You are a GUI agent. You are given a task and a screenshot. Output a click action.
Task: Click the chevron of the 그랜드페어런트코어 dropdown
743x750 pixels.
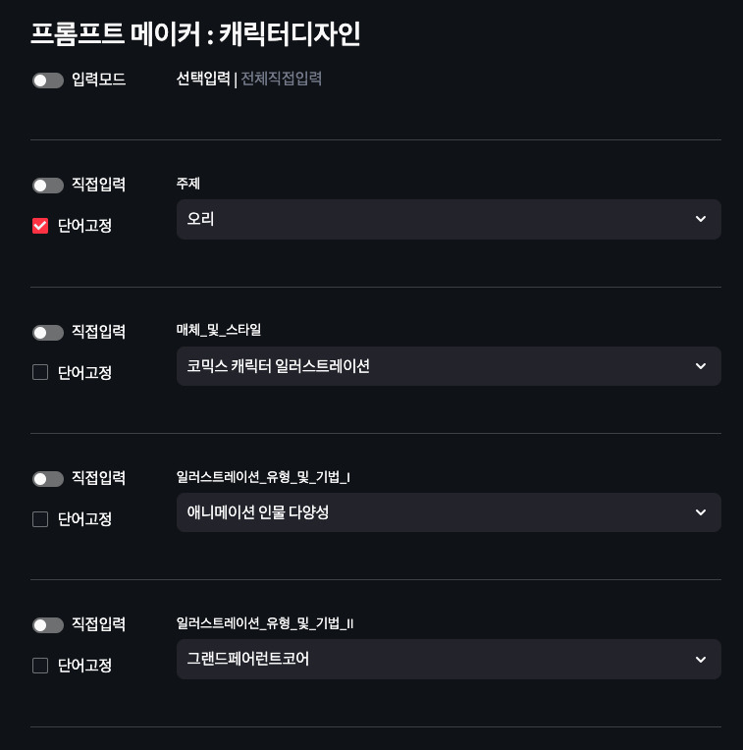pyautogui.click(x=701, y=660)
